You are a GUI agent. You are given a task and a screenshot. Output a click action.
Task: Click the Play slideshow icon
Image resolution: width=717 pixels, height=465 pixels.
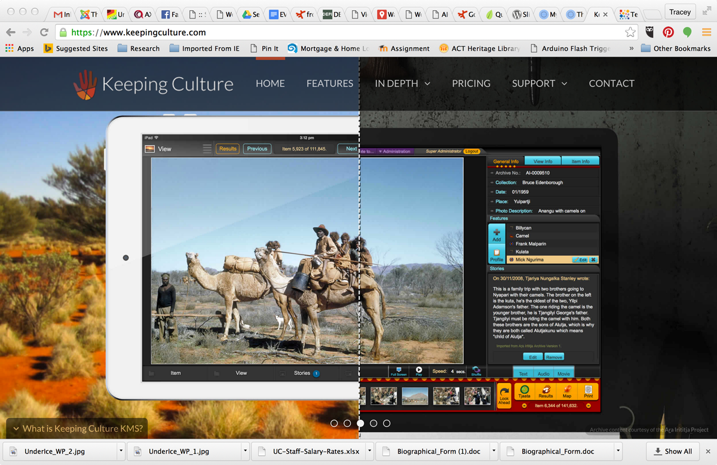(x=419, y=371)
